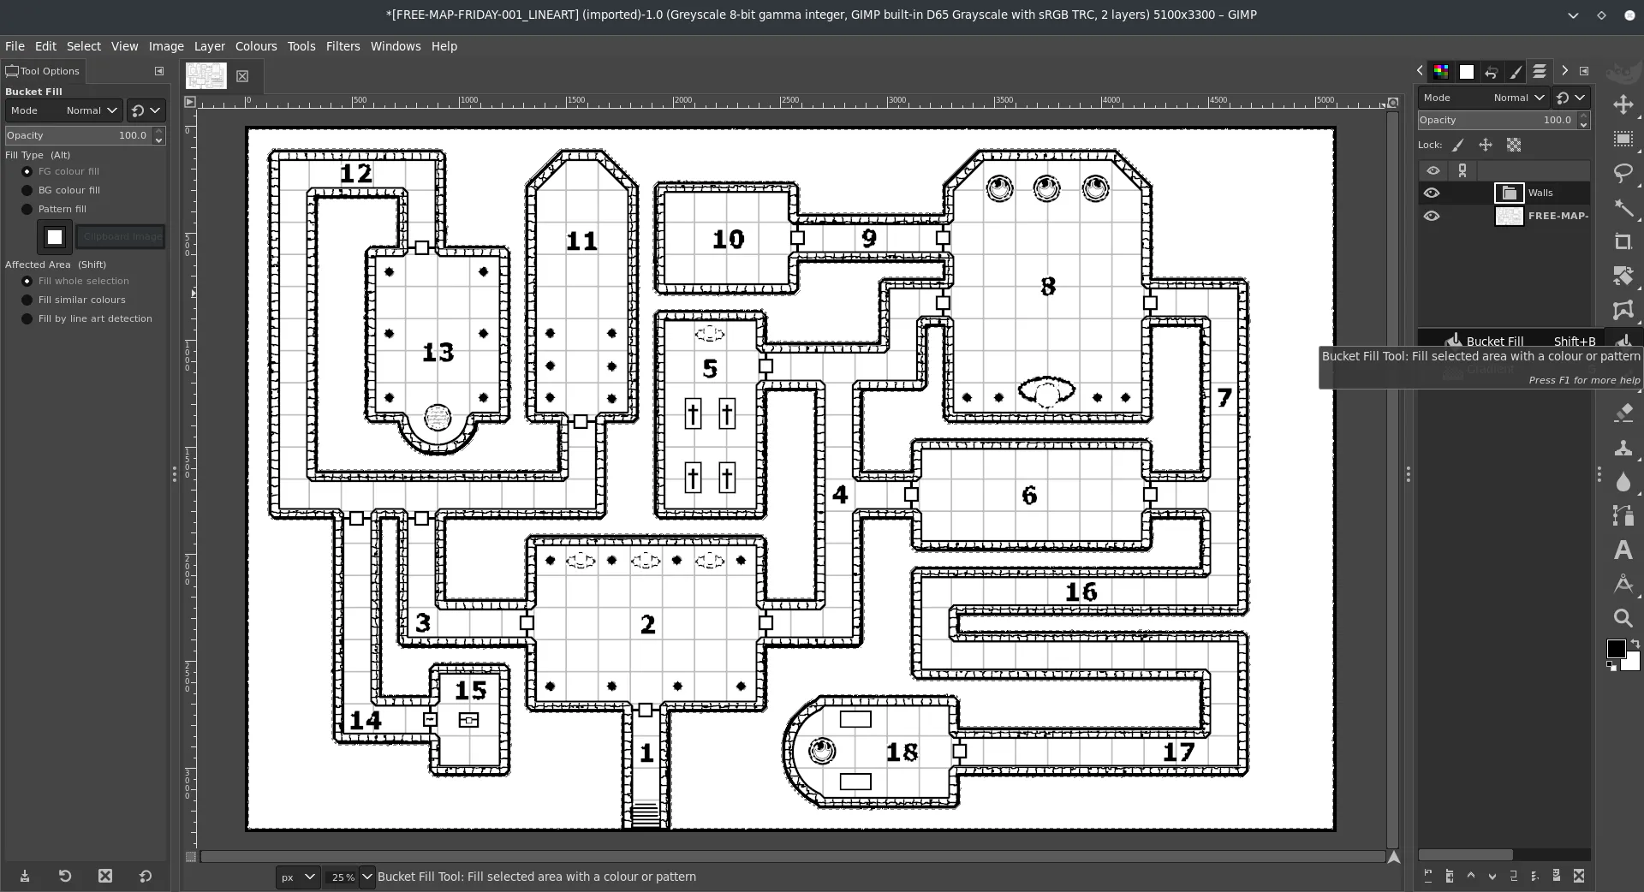Open the Filters menu
The height and width of the screenshot is (892, 1644).
click(342, 46)
